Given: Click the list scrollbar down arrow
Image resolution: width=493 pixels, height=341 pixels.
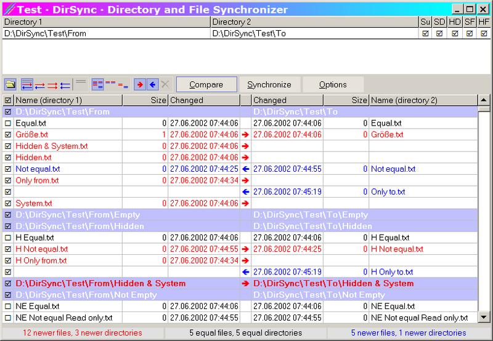Looking at the screenshot, I should pyautogui.click(x=484, y=317).
